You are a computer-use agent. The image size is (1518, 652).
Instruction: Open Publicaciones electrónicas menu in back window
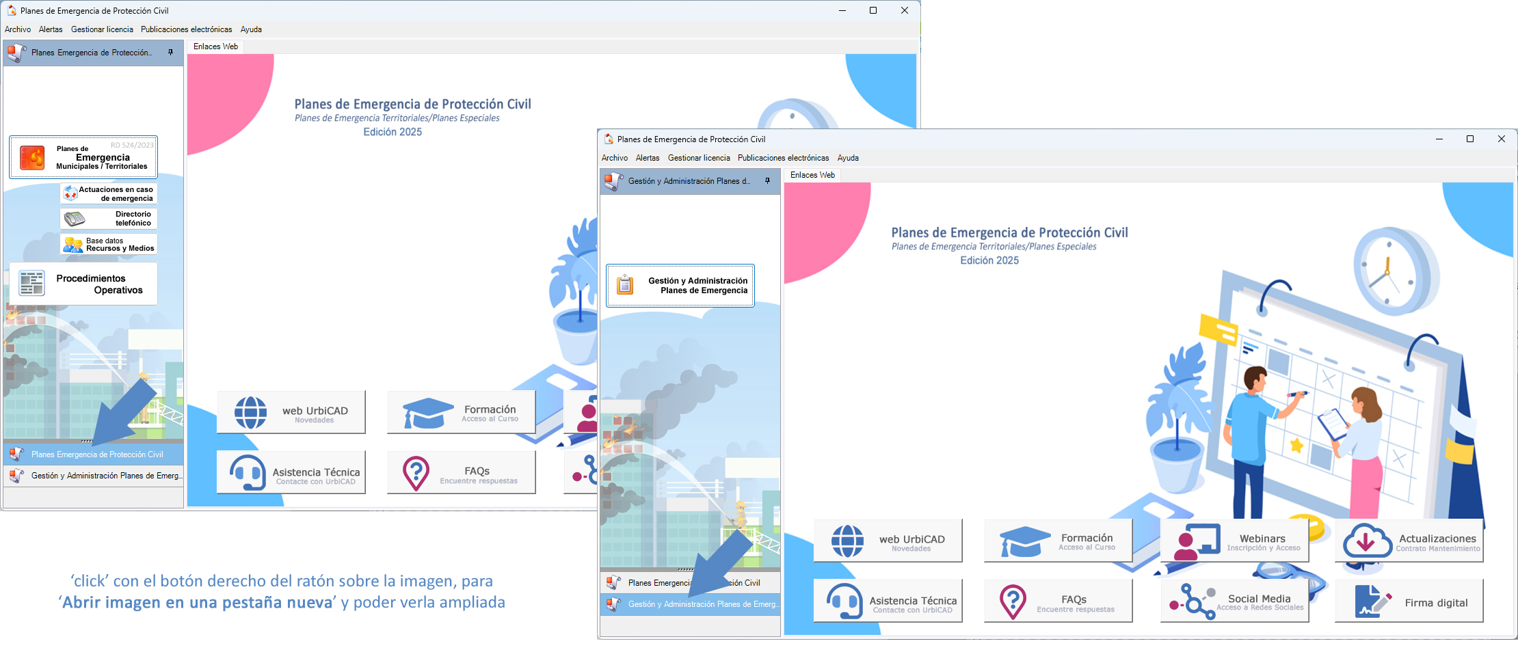(x=187, y=29)
